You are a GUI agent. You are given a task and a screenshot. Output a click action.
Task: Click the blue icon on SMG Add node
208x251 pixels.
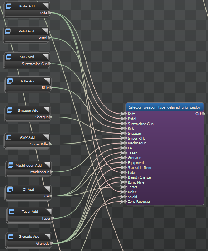(x=9, y=57)
